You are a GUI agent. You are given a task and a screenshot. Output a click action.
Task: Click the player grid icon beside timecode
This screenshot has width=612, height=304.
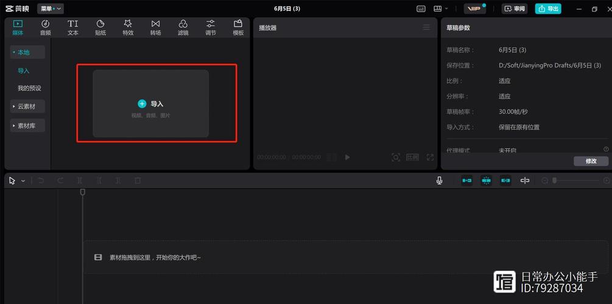pyautogui.click(x=331, y=157)
